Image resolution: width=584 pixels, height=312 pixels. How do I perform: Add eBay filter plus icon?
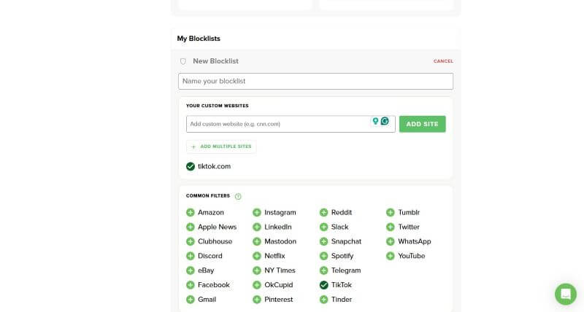point(191,270)
